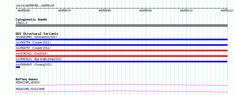The height and width of the screenshot is (95, 235).
Task: Click the short blue bar for nsv5696805
Action: [18, 67]
